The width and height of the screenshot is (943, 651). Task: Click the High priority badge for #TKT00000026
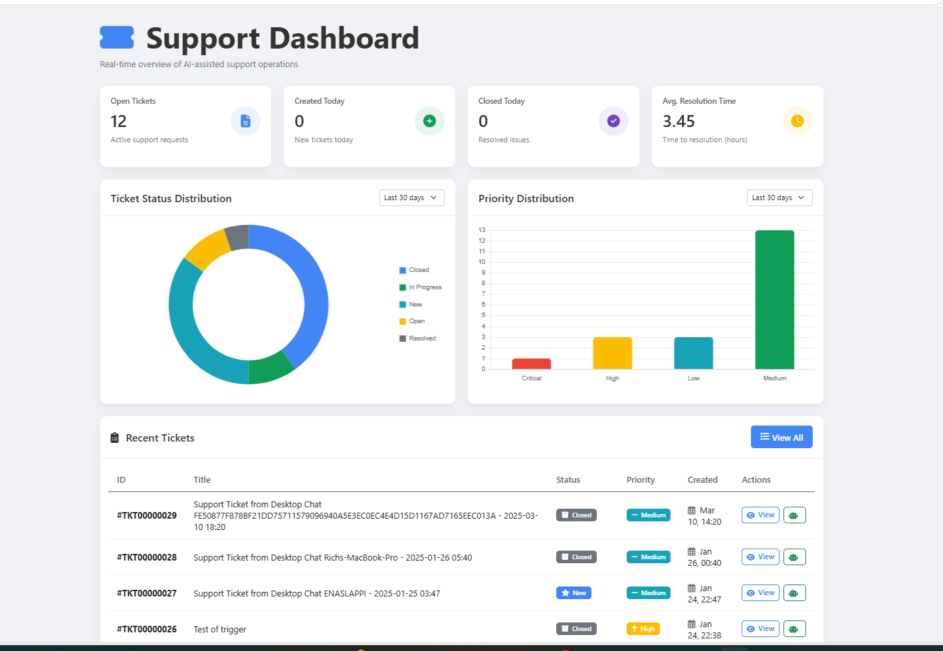pyautogui.click(x=643, y=629)
